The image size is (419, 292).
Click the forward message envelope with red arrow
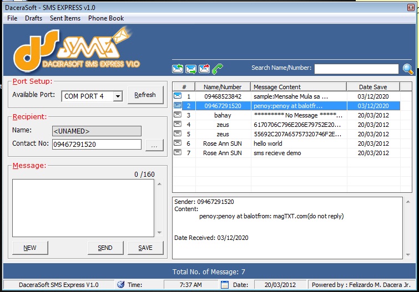click(x=204, y=69)
